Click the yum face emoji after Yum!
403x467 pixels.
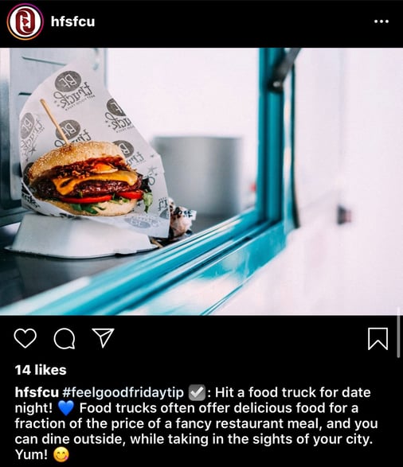point(61,455)
